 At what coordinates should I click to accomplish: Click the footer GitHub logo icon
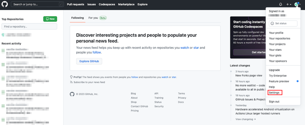(x=72, y=94)
